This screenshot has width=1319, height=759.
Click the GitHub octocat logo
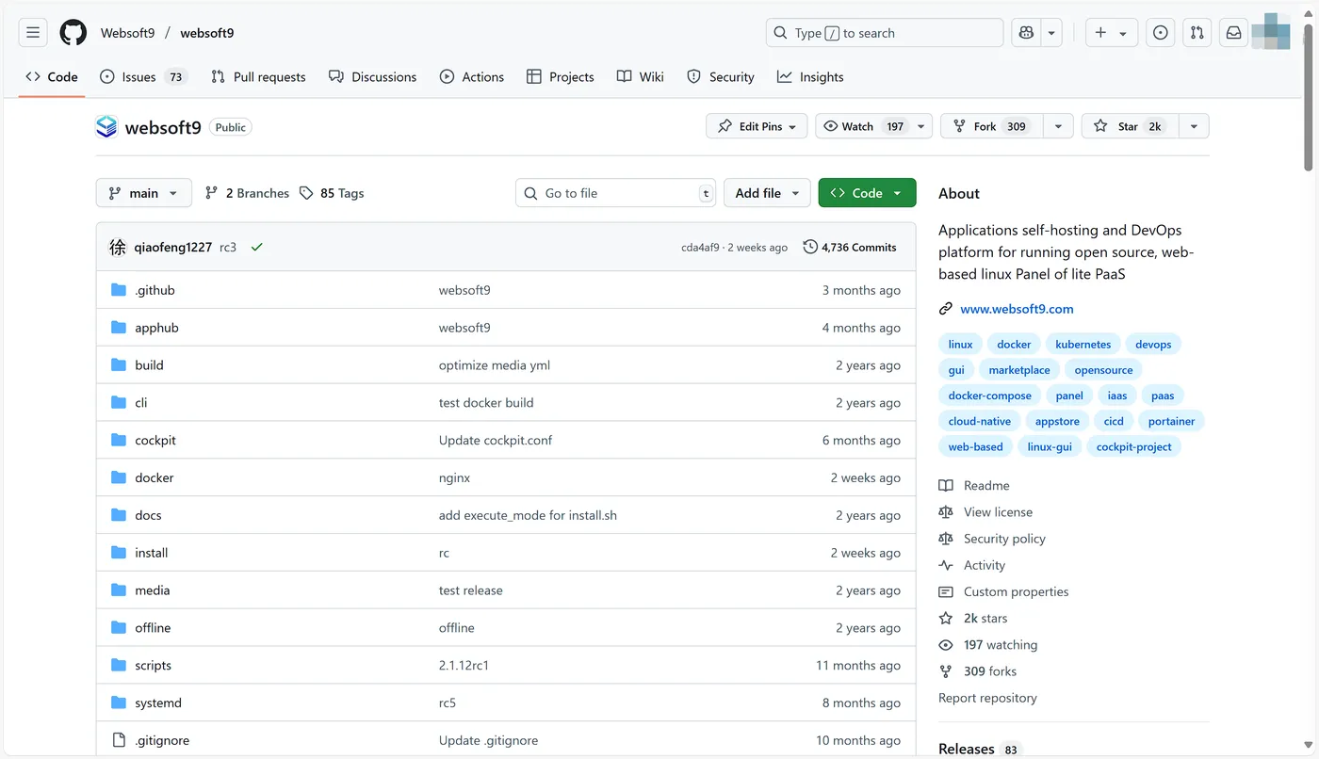point(73,32)
